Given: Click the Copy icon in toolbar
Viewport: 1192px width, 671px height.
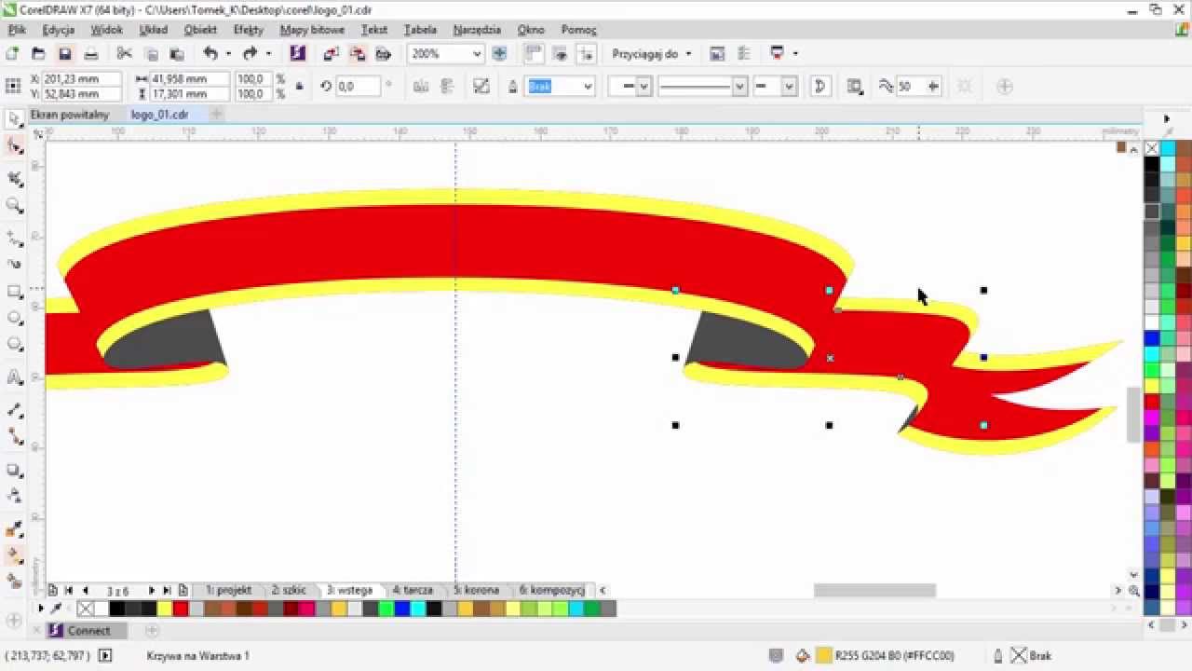Looking at the screenshot, I should click(151, 54).
